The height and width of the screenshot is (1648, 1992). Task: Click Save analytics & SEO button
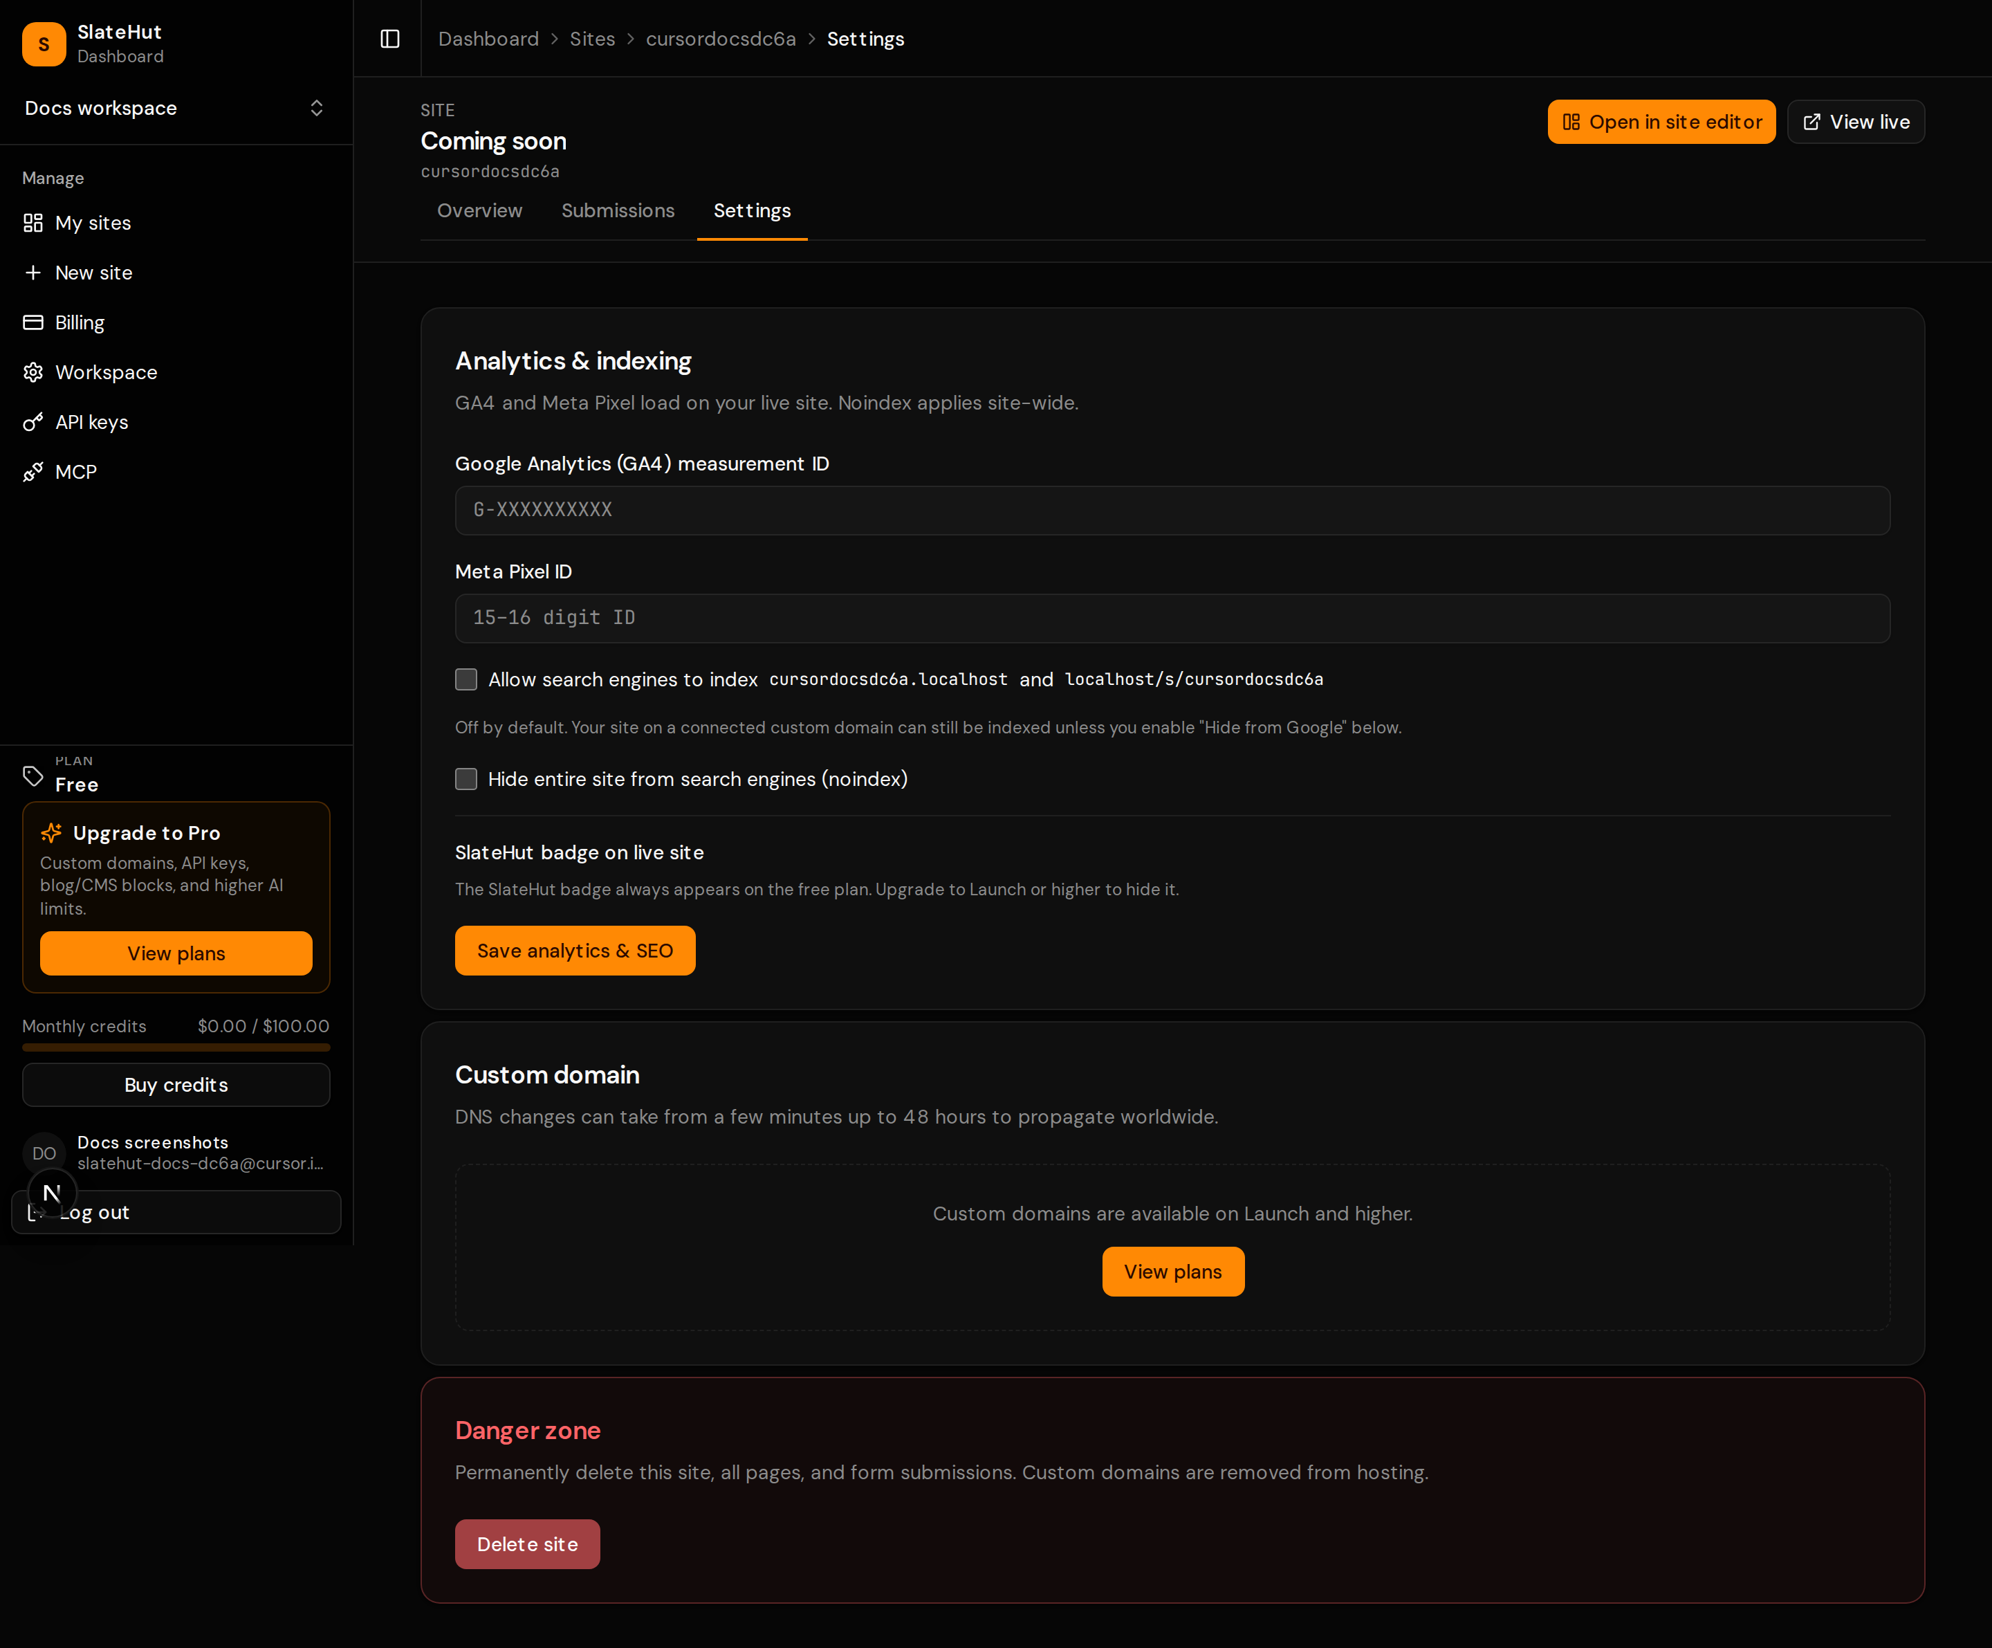point(575,951)
